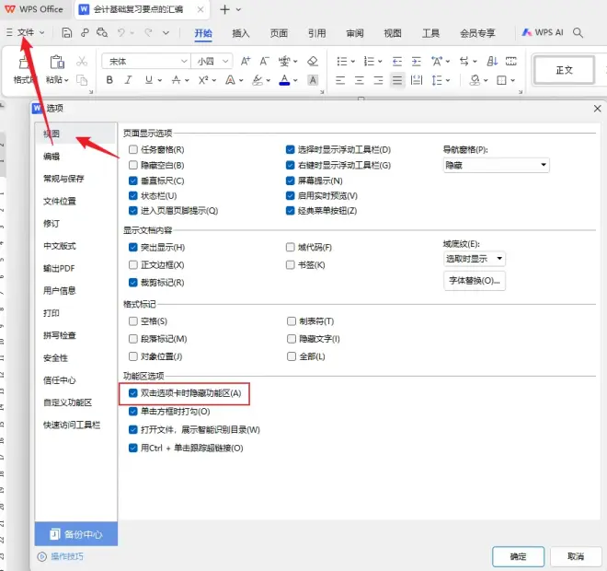Expand the 文件 menu arrow
The height and width of the screenshot is (571, 607).
pyautogui.click(x=41, y=33)
